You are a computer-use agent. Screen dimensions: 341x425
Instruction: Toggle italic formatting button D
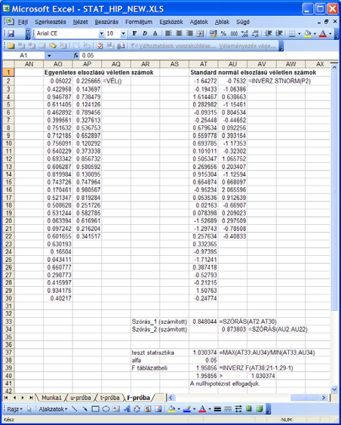(x=145, y=34)
